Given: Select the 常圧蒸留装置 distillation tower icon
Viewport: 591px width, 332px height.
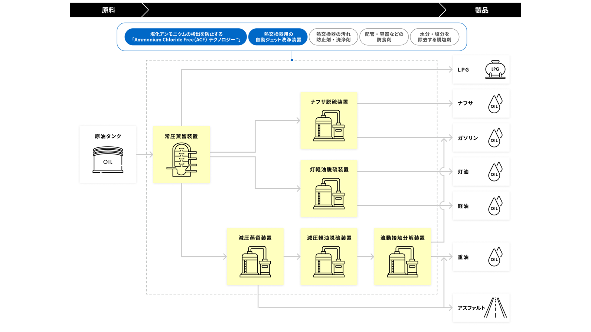Looking at the screenshot, I should (182, 160).
